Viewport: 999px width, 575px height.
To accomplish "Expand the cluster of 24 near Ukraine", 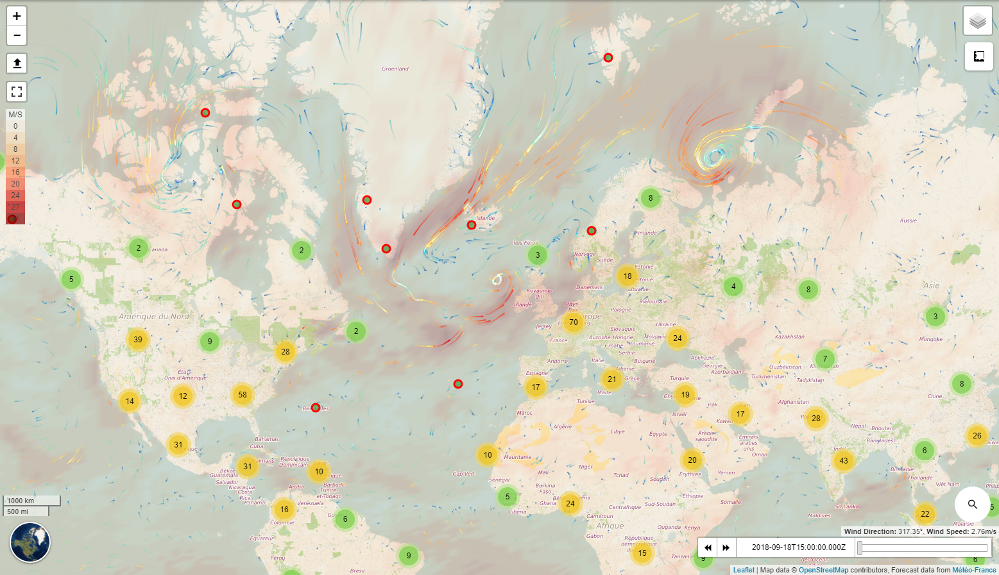I will point(678,338).
